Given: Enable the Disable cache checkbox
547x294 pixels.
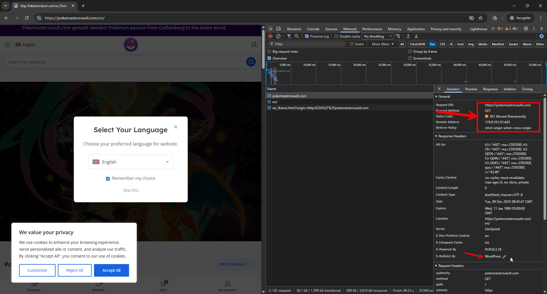Looking at the screenshot, I should point(336,36).
